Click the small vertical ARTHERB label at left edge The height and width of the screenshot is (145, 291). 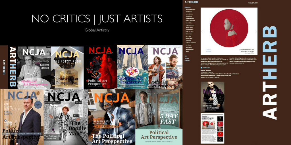coord(4,67)
